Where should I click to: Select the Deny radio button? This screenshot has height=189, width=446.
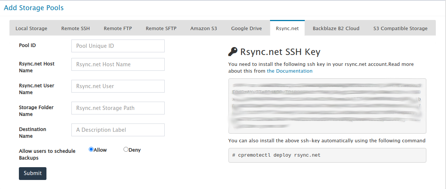tap(126, 149)
